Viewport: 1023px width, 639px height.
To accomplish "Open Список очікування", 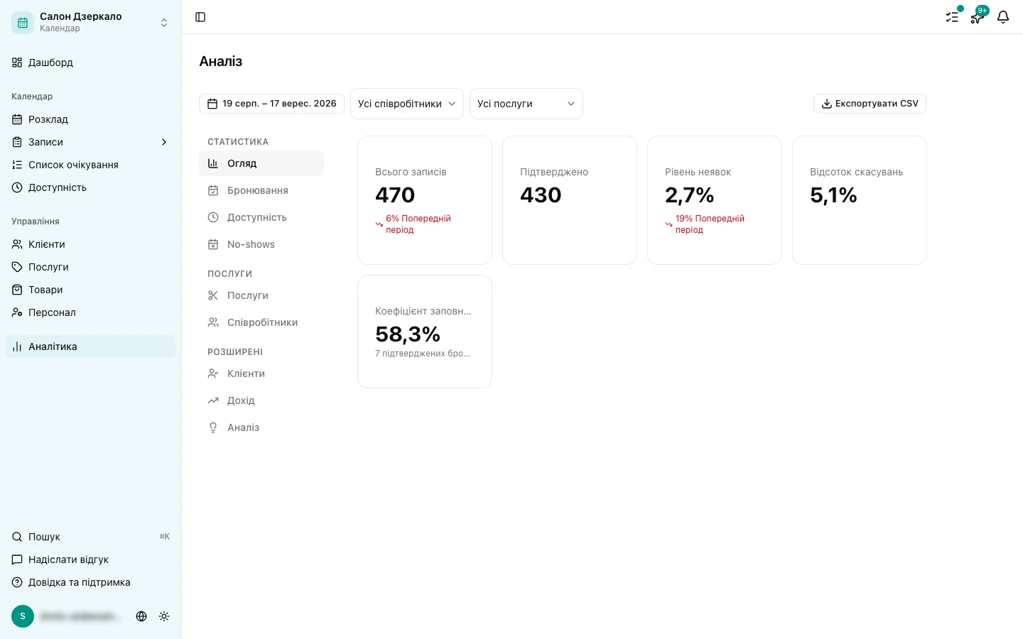I will point(90,165).
